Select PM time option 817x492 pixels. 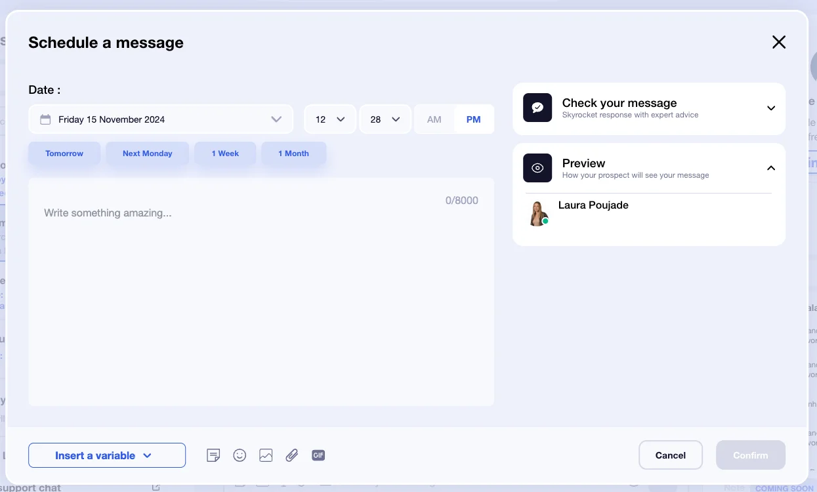click(474, 119)
